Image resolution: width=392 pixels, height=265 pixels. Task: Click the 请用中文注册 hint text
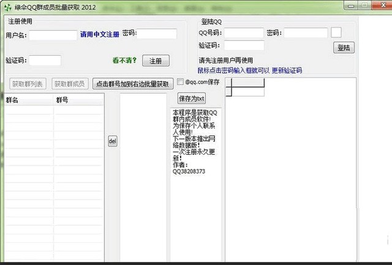click(x=100, y=34)
